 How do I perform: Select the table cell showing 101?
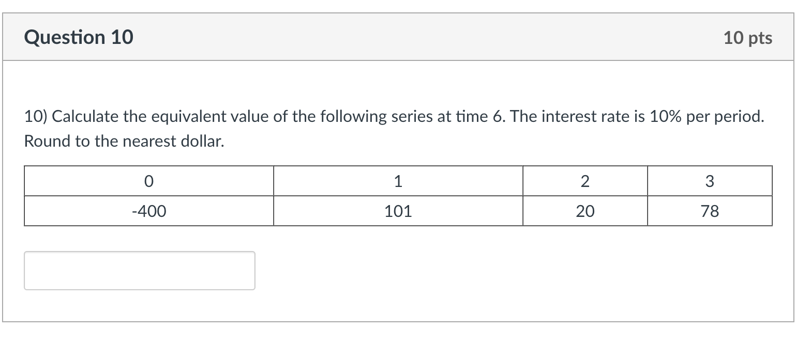[x=398, y=211]
